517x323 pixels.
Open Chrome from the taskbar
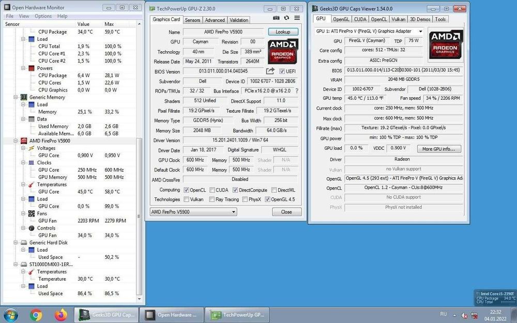coord(36,315)
